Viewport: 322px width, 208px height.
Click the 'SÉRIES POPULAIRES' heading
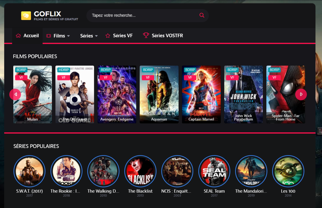pyautogui.click(x=36, y=146)
